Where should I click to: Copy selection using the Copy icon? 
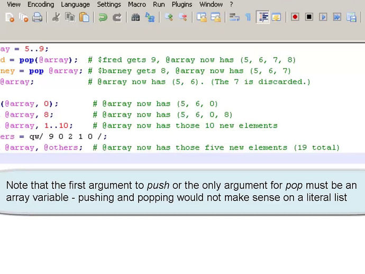70,17
